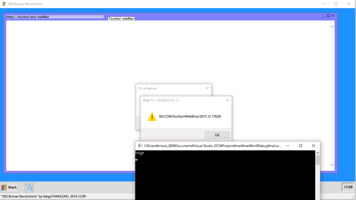Screen dimensions: 356x200
Task: Click OK in the web page message dialog
Action: [217, 135]
